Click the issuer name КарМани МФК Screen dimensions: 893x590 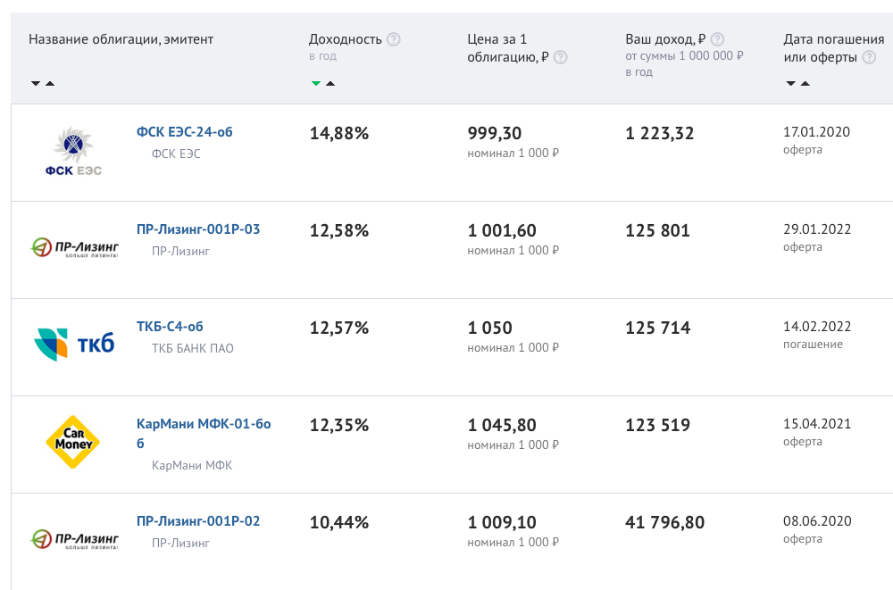[192, 465]
